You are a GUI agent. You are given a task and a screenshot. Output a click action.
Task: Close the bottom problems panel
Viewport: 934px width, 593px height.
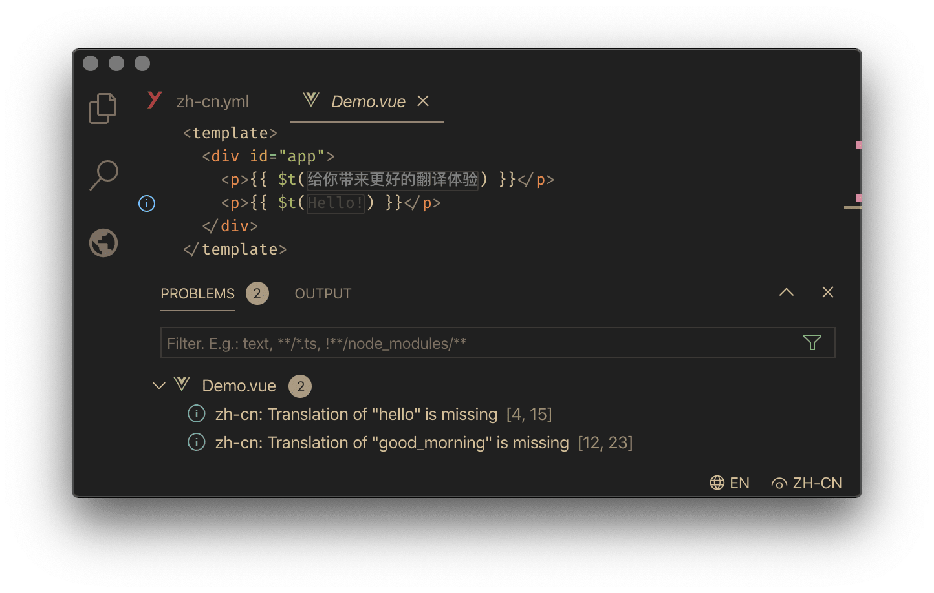(827, 293)
